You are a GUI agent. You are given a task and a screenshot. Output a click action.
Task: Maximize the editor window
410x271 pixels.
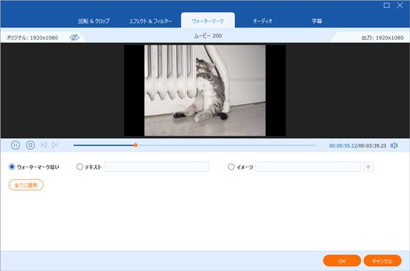tap(387, 5)
